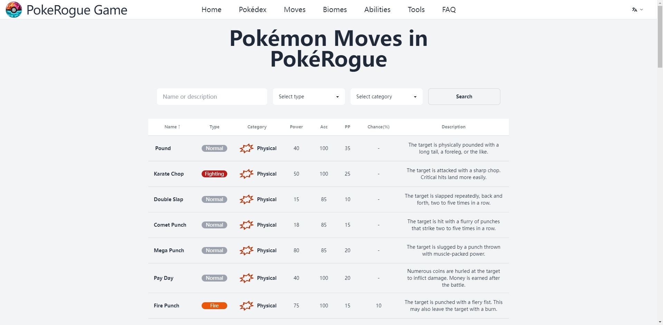Viewport: 663px width, 325px height.
Task: Open the Pound move entry
Action: point(163,148)
